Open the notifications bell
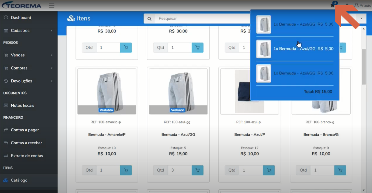This screenshot has height=193, width=372. pos(347,5)
